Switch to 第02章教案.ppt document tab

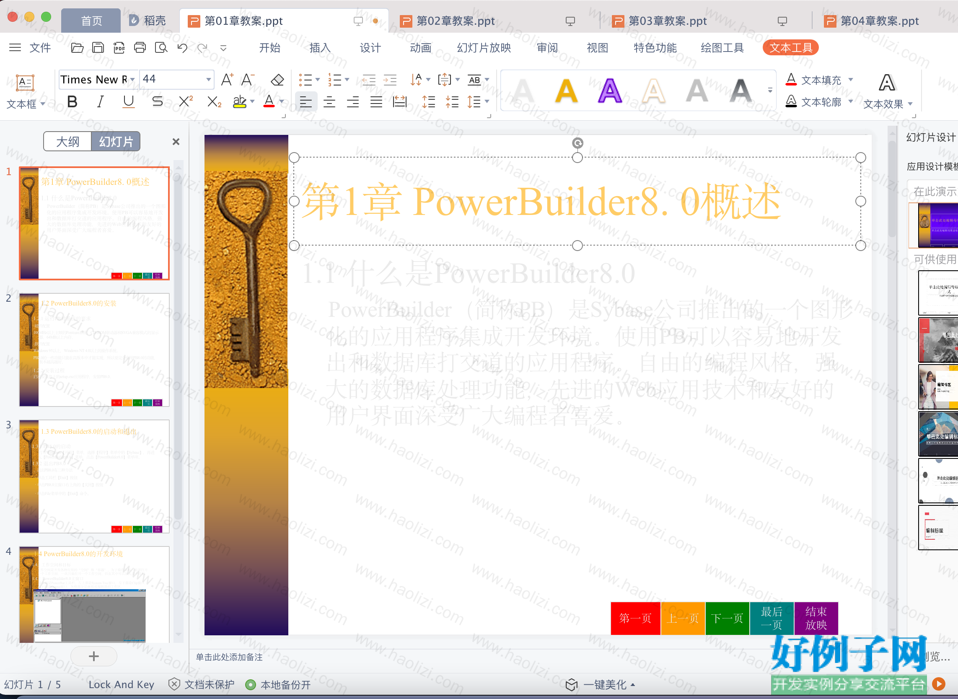455,21
